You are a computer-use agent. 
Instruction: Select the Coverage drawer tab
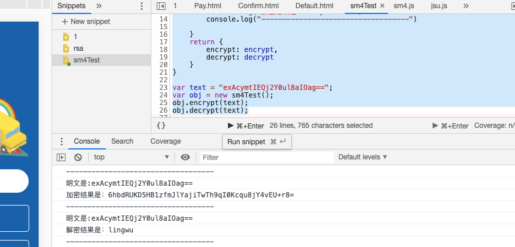(x=165, y=141)
